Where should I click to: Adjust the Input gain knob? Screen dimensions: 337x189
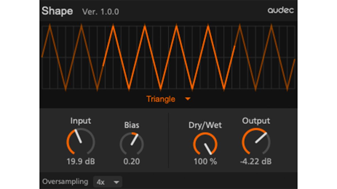pos(81,143)
